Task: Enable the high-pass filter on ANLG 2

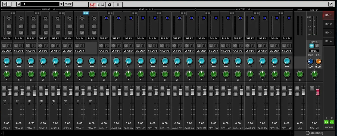Action: coord(21,26)
